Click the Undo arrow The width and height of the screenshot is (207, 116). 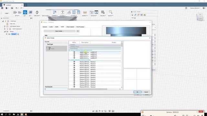pos(16,8)
